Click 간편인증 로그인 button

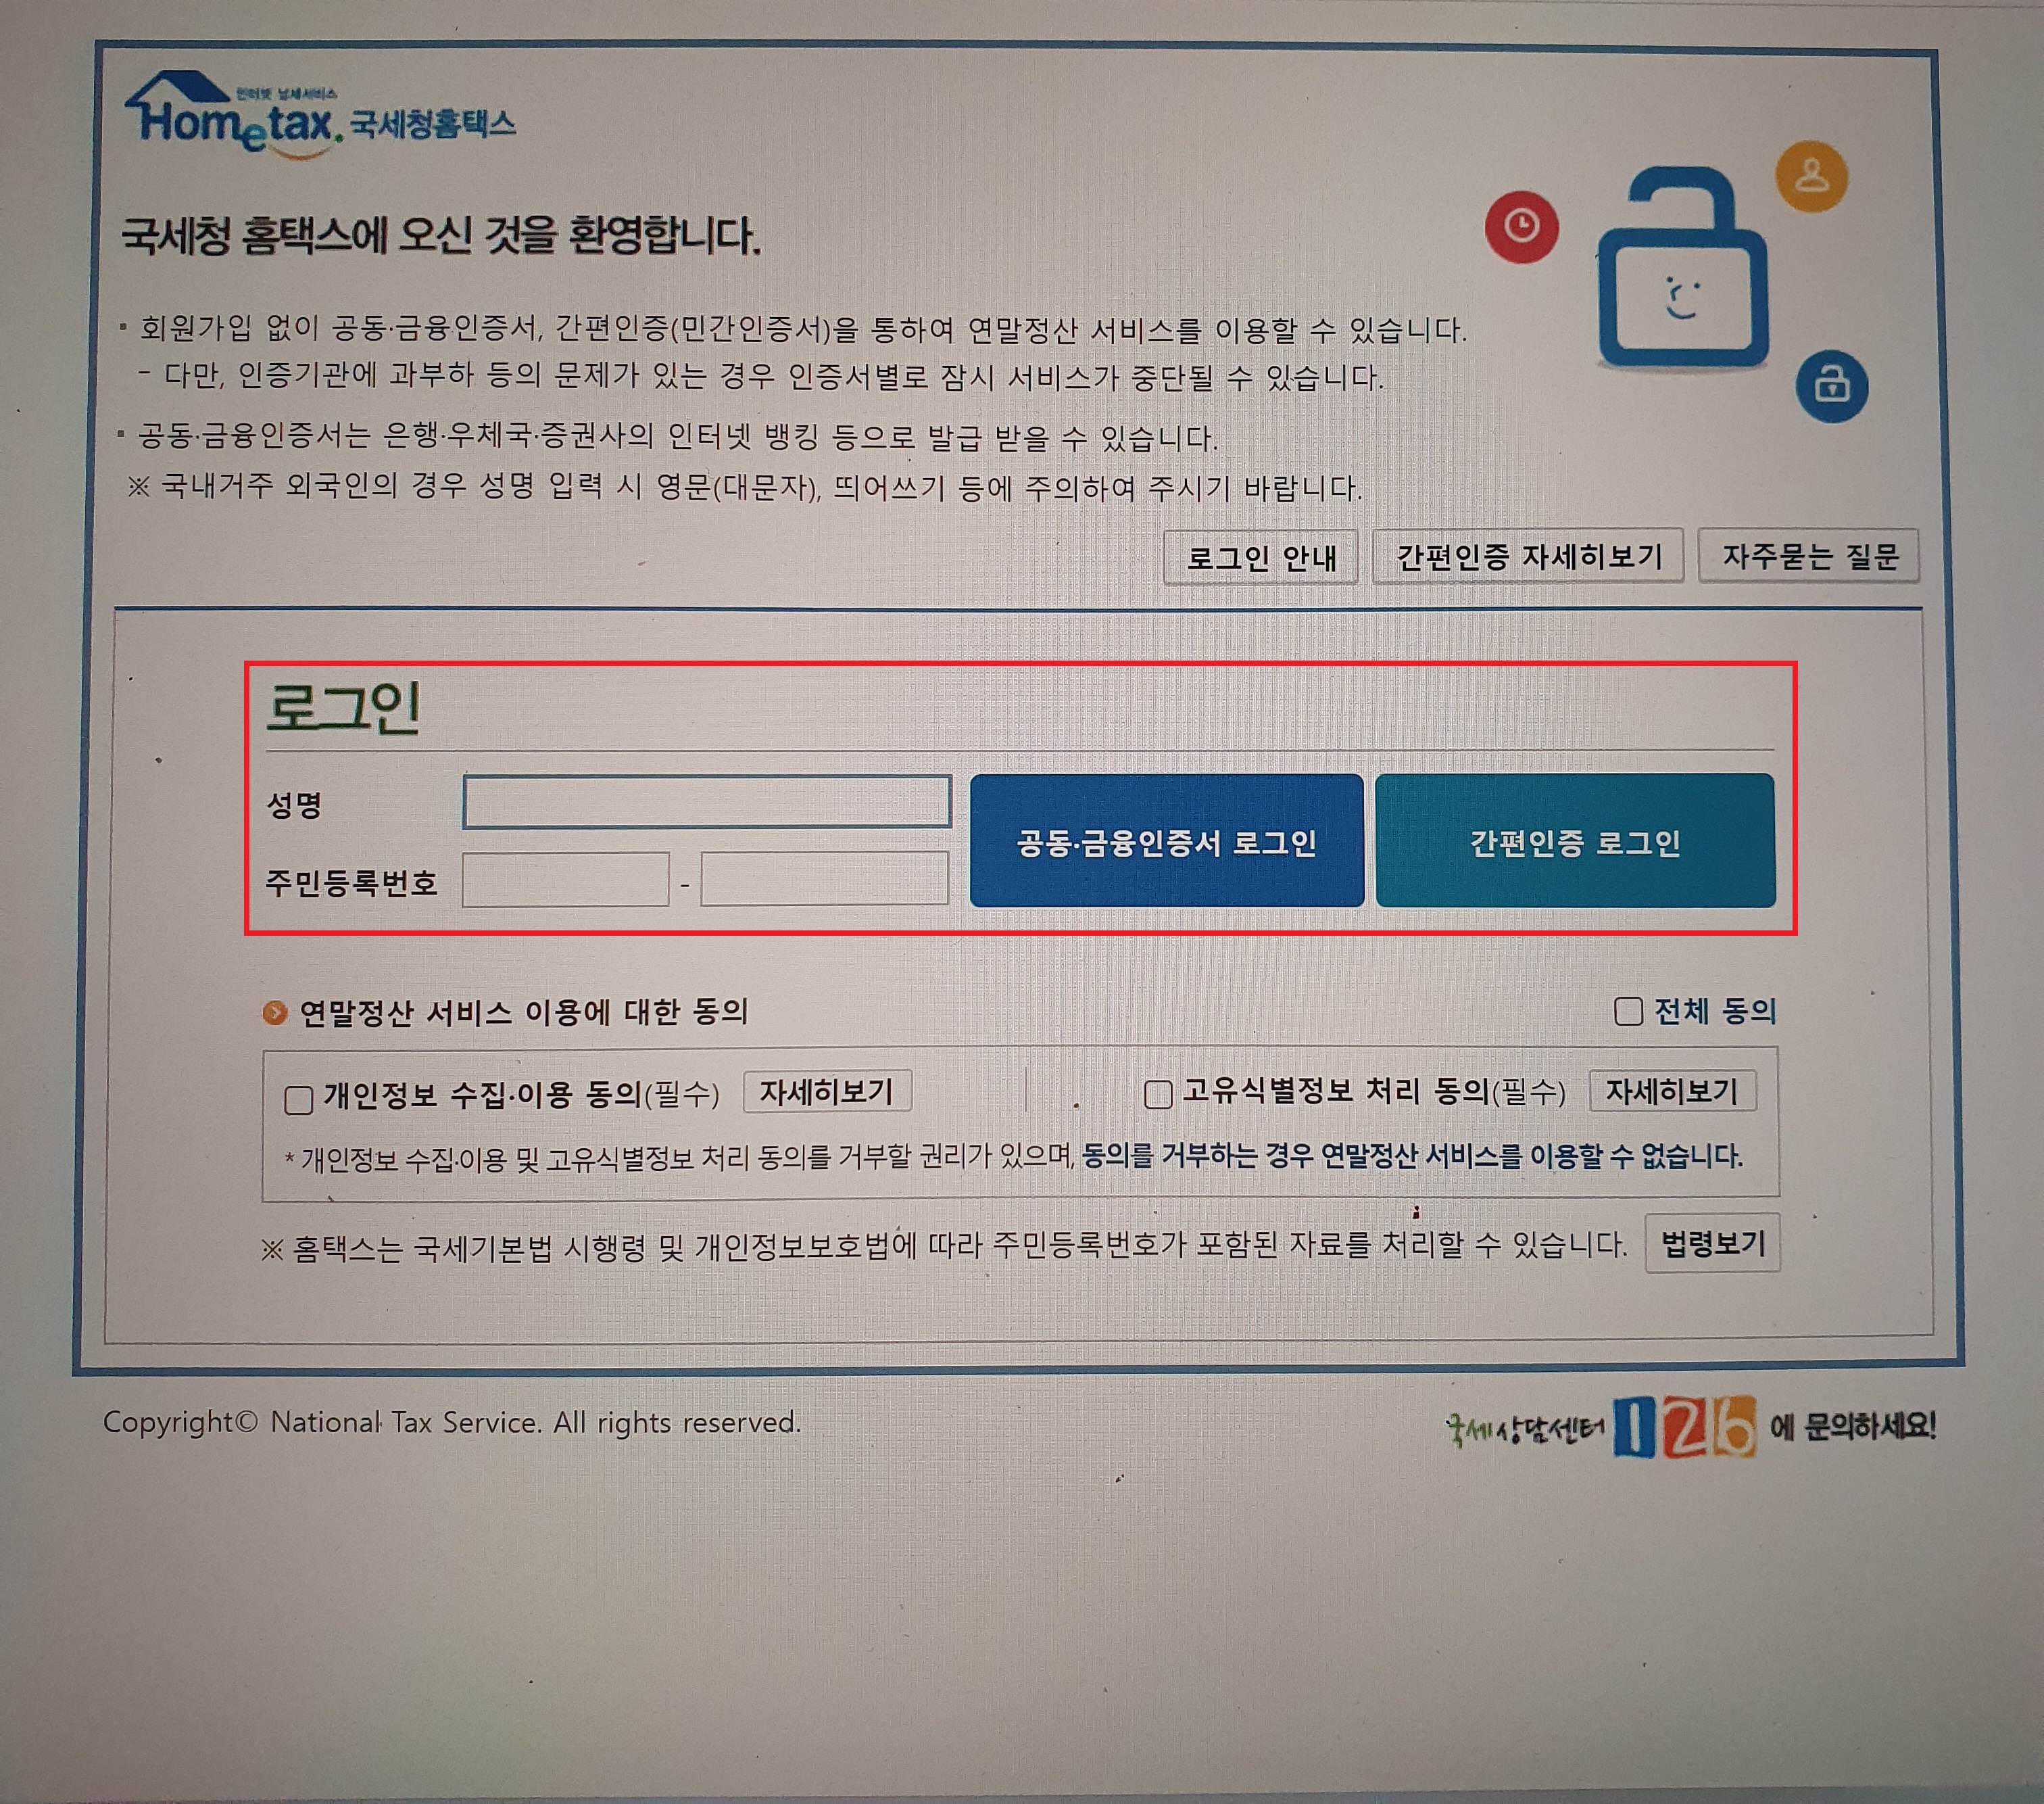pyautogui.click(x=1575, y=840)
